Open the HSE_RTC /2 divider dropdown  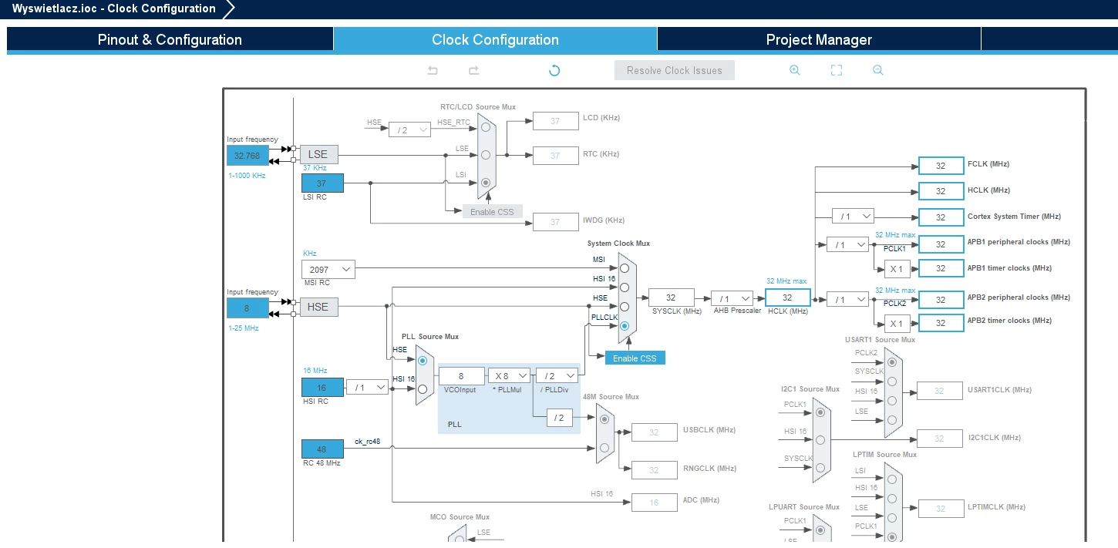point(409,129)
